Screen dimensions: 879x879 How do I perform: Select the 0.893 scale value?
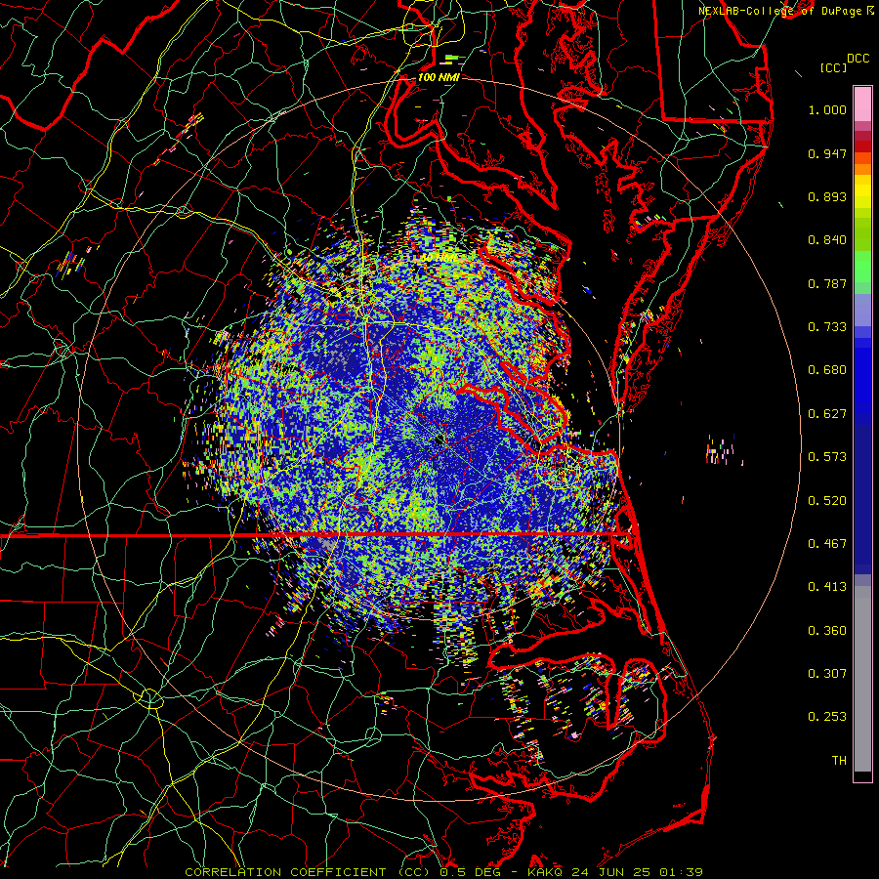(827, 196)
